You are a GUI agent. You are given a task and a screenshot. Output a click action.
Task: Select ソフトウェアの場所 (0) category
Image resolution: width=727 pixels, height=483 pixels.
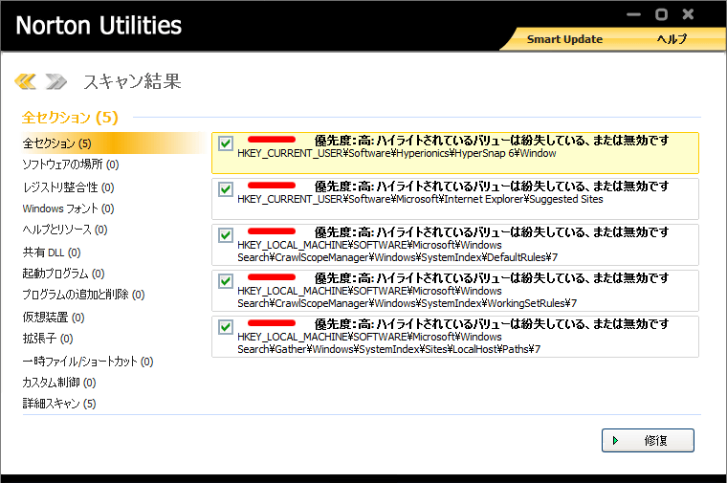[x=71, y=165]
